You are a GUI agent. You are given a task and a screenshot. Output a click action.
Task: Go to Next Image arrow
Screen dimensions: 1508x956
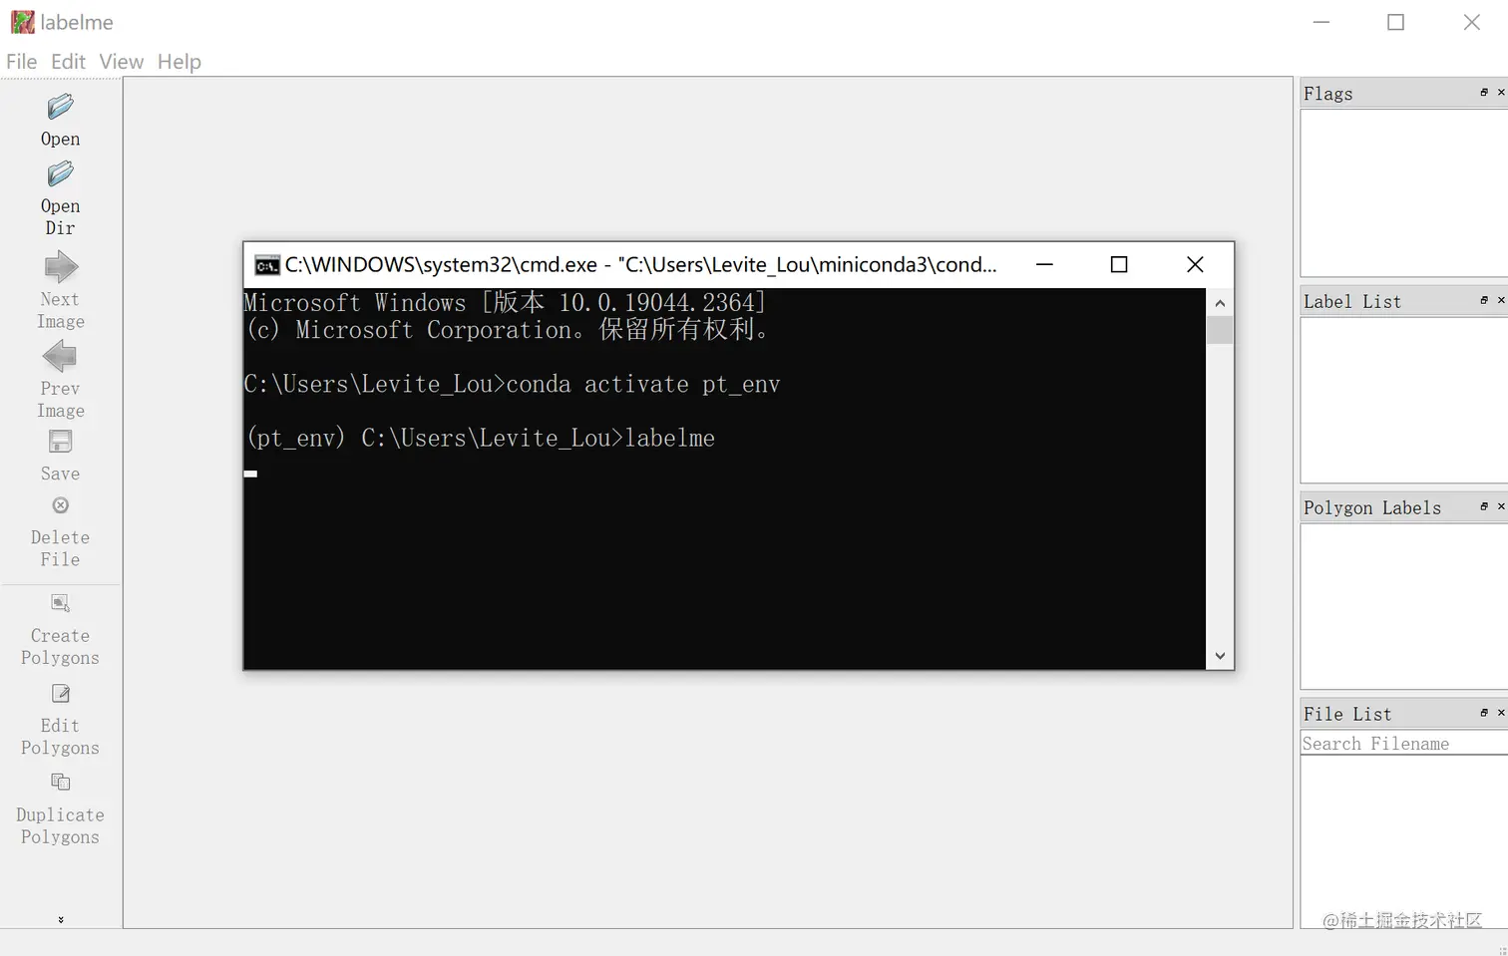click(61, 267)
